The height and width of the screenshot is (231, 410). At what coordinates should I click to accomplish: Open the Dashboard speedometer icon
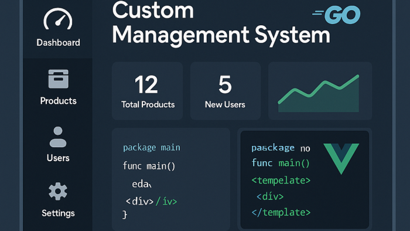58,19
